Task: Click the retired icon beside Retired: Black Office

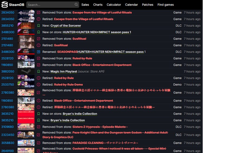Action: (x=38, y=101)
